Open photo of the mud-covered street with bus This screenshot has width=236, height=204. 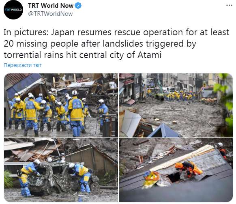coord(176,105)
